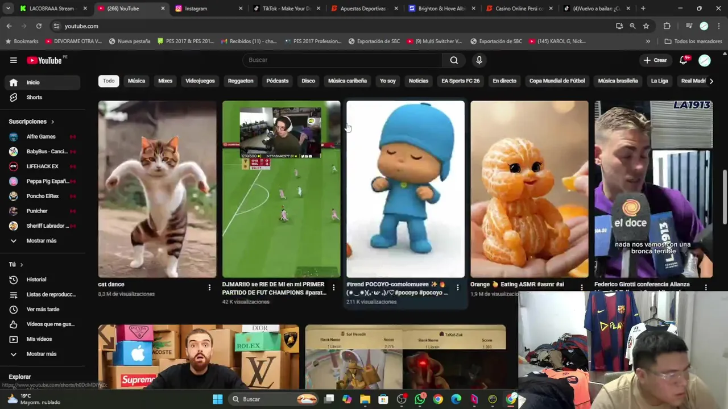Open options menu for cat dance short
The image size is (728, 409).
(209, 287)
